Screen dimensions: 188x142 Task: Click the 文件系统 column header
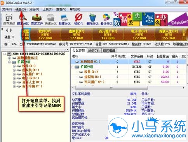137,56
